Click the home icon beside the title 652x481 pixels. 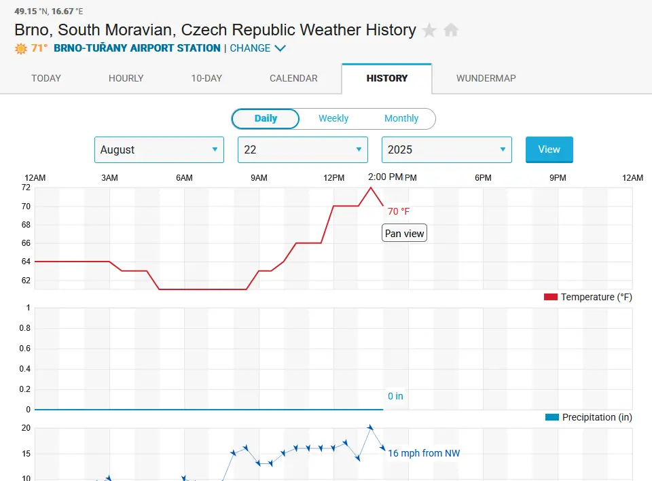click(x=451, y=31)
